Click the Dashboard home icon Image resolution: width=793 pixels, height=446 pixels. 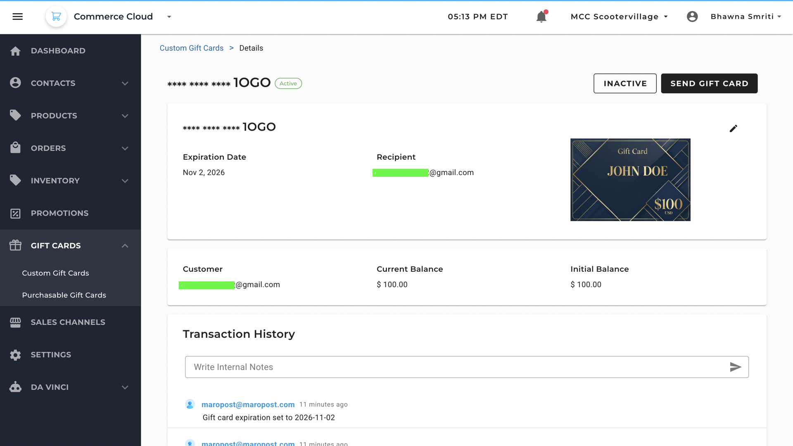[x=15, y=51]
